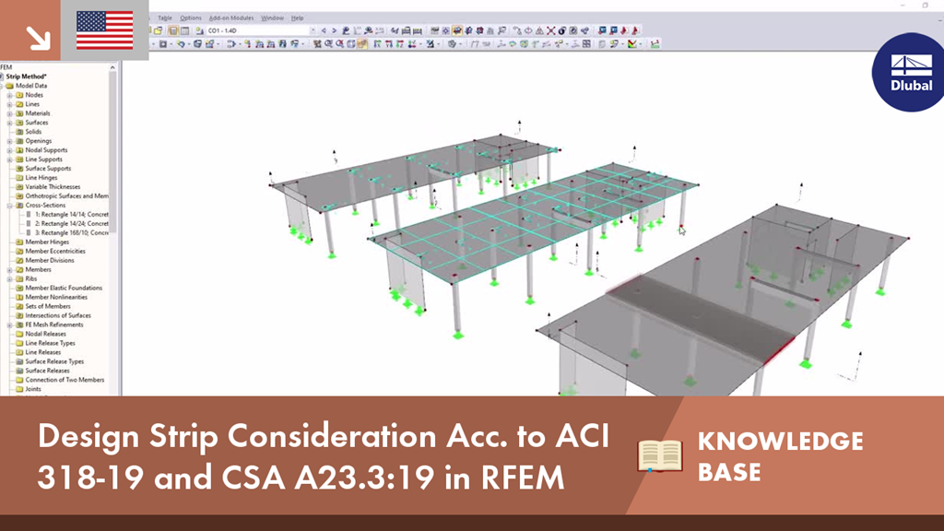Open the Options menu

[191, 18]
